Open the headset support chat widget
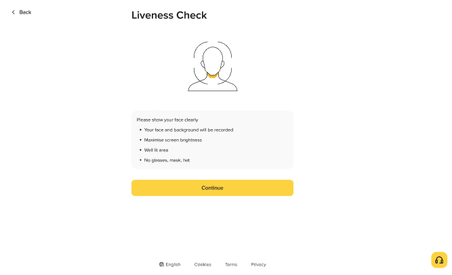Viewport: 452px width, 275px height. pos(439,260)
